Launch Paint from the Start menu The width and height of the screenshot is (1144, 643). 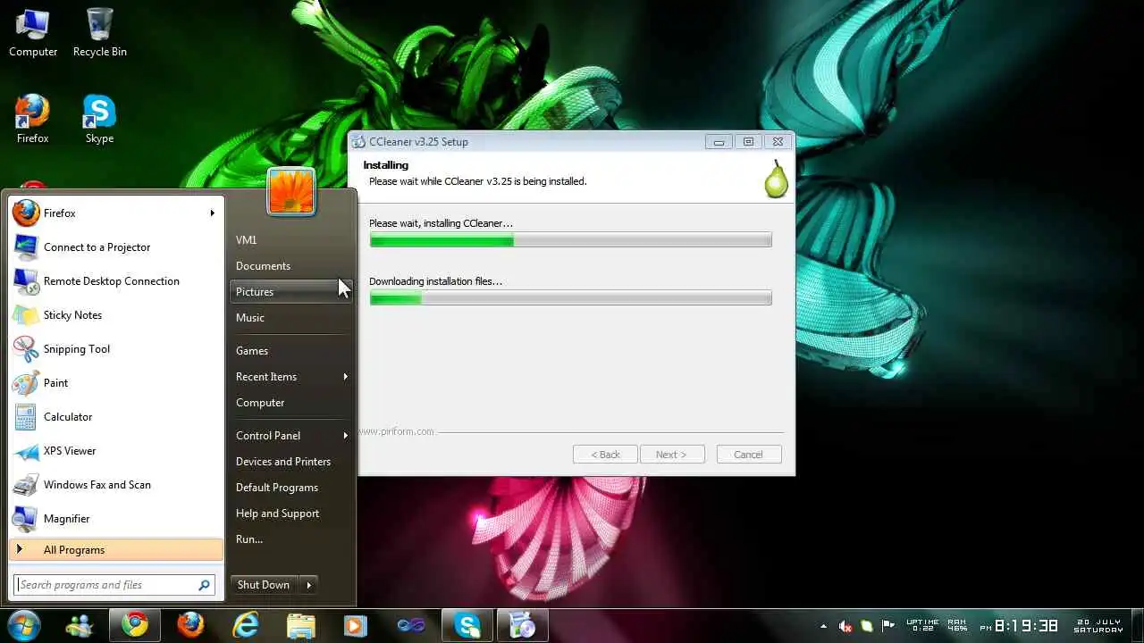click(116, 383)
